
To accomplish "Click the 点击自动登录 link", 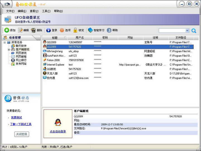I will [x=58, y=131].
